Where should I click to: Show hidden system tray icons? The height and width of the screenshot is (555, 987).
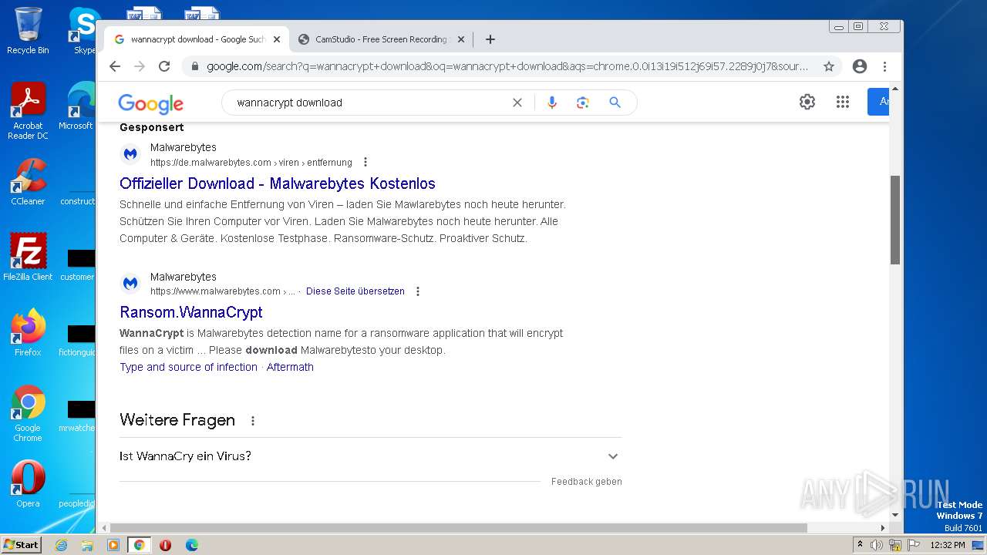point(860,545)
